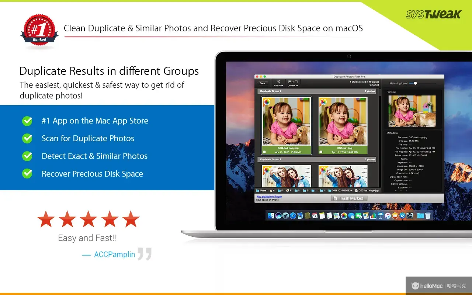The image size is (472, 295).
Task: Click the Trash Marked button
Action: click(349, 198)
